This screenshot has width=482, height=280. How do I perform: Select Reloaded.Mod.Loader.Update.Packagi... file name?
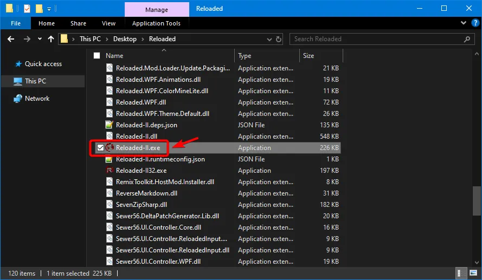[173, 68]
